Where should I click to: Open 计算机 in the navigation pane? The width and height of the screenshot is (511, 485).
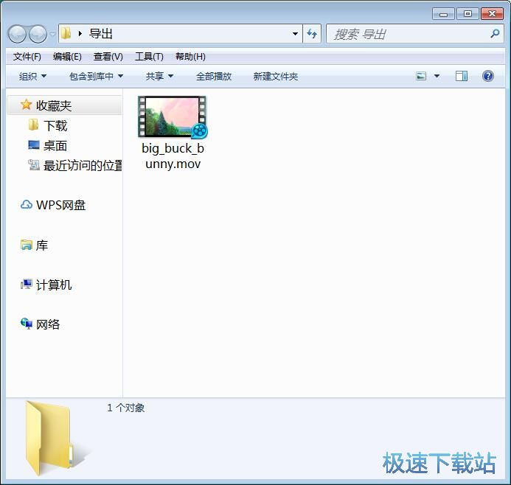(x=53, y=285)
